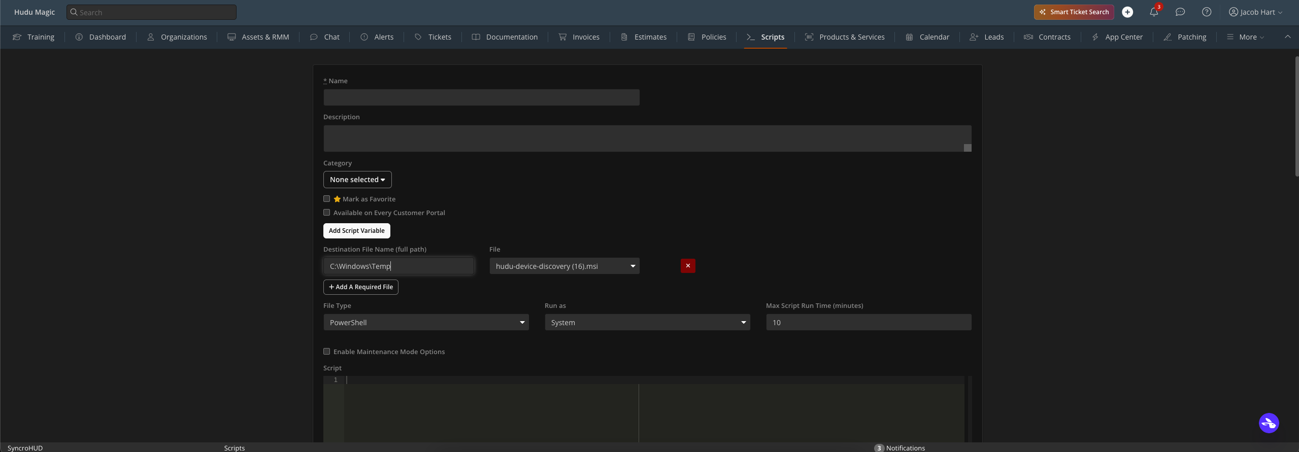The width and height of the screenshot is (1299, 452).
Task: Open the Category None selected dropdown
Action: (x=357, y=180)
